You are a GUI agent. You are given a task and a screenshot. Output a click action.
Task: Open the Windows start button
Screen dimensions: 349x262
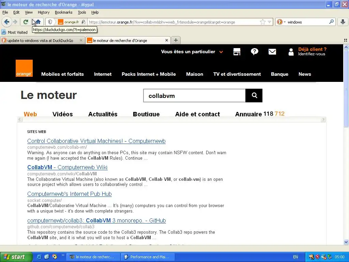(x=16, y=257)
